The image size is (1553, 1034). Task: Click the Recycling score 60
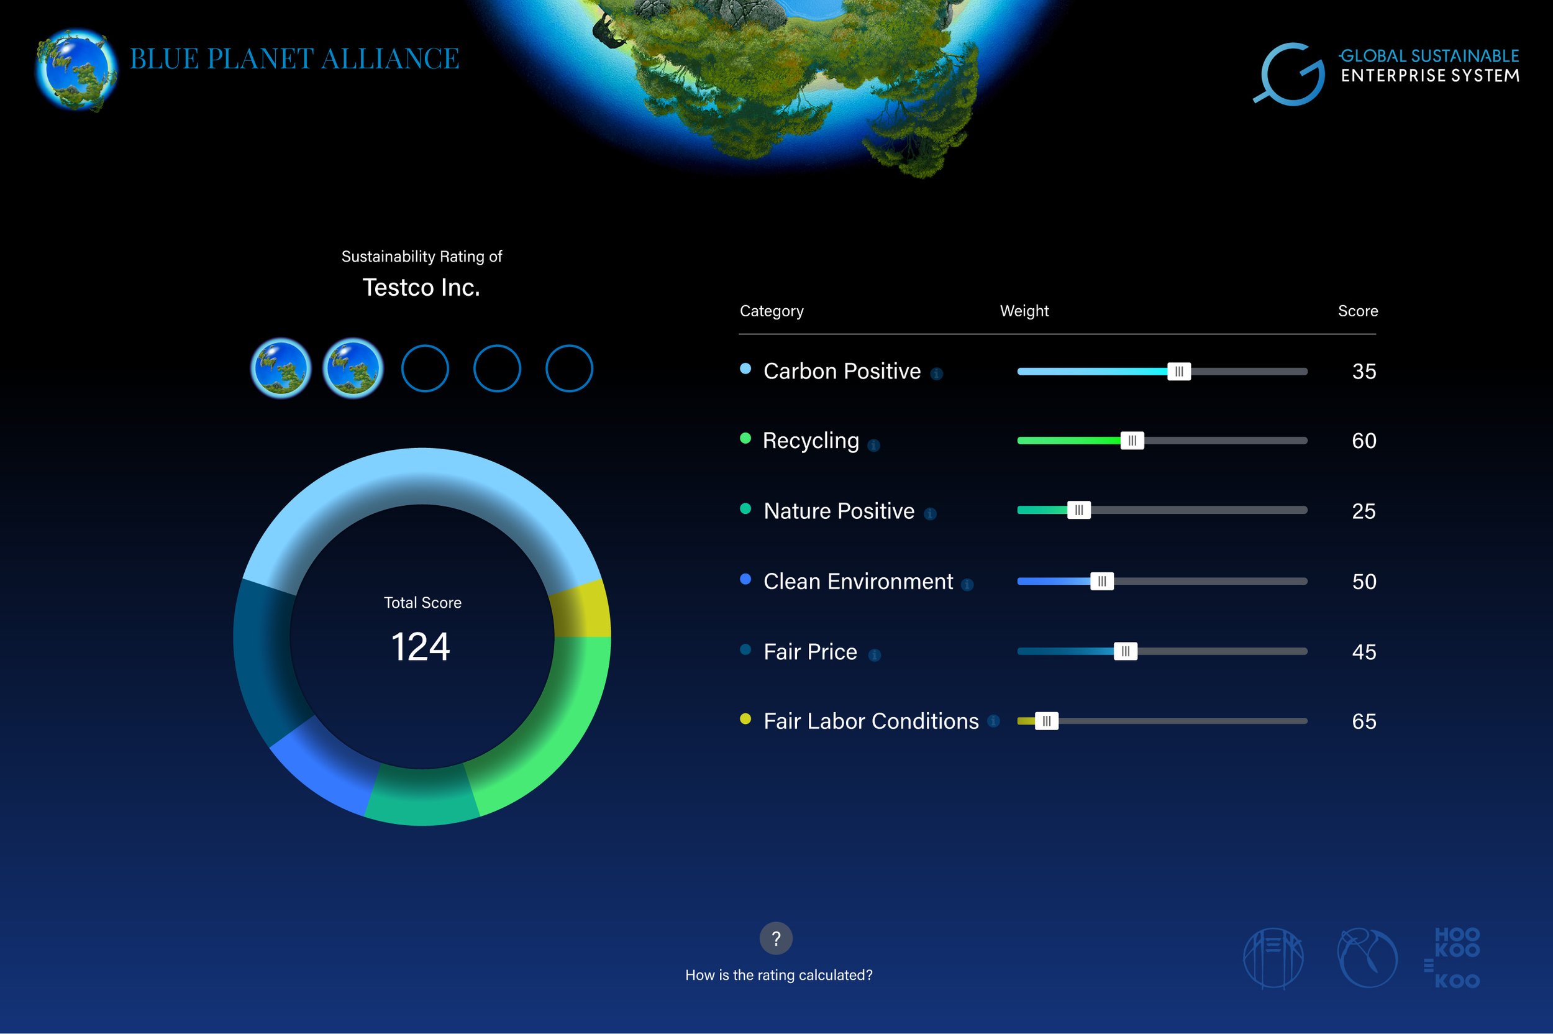[1364, 441]
